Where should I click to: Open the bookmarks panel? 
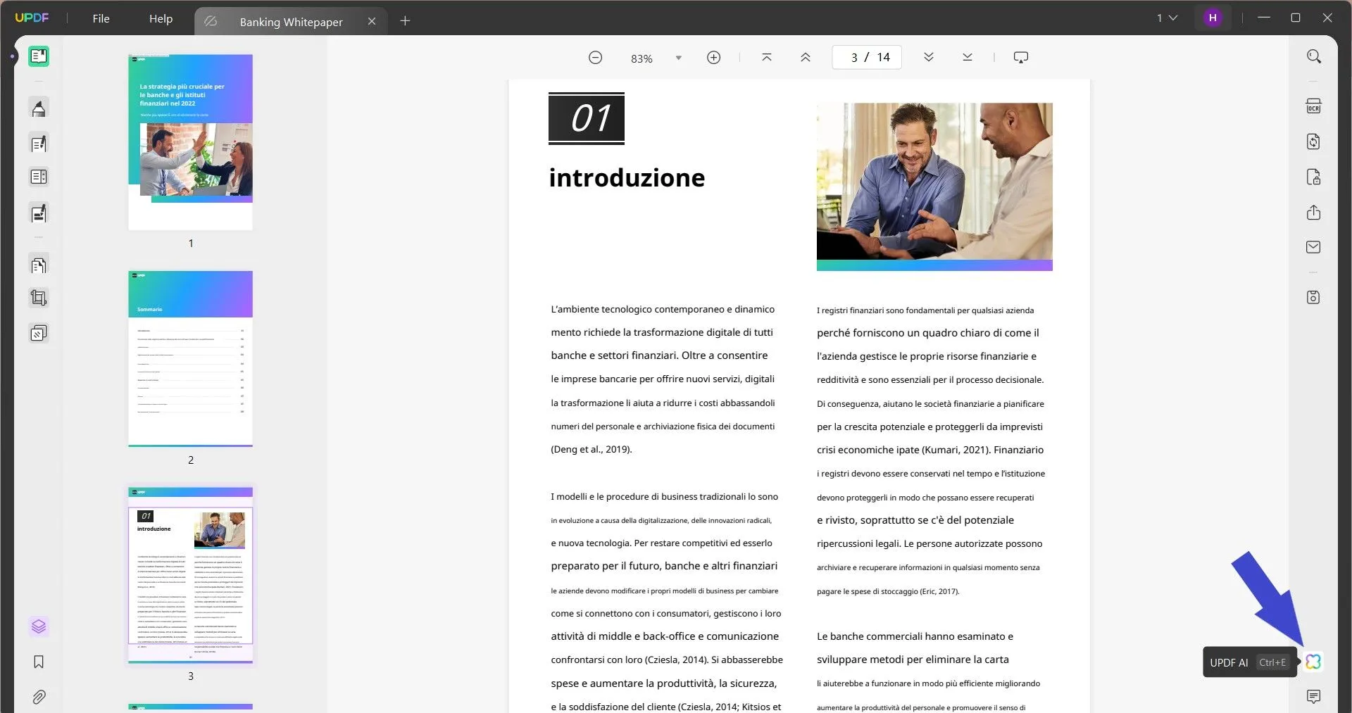click(38, 662)
